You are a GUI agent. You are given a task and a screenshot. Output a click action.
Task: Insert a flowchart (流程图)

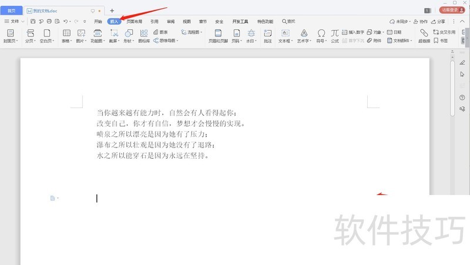click(192, 32)
